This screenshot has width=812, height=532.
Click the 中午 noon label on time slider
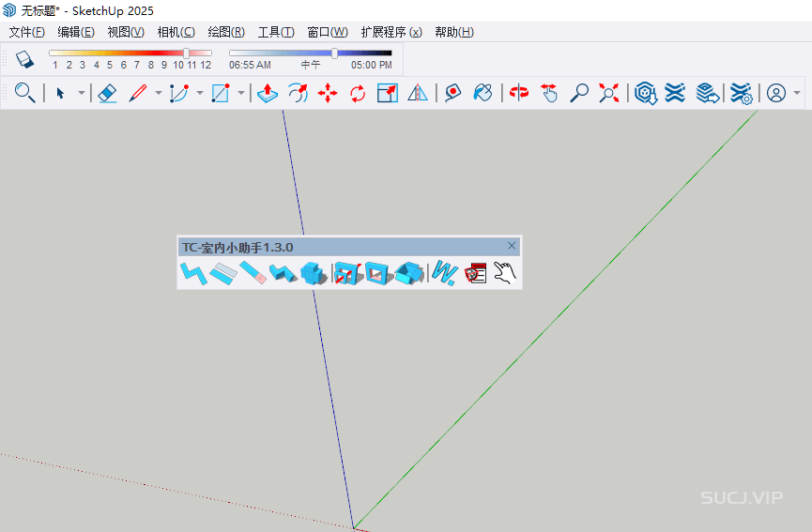(x=311, y=65)
